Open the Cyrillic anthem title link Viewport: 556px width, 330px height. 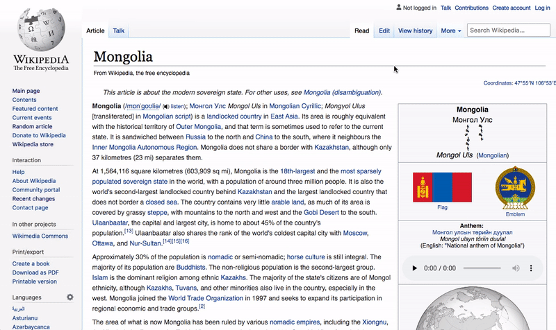point(472,232)
